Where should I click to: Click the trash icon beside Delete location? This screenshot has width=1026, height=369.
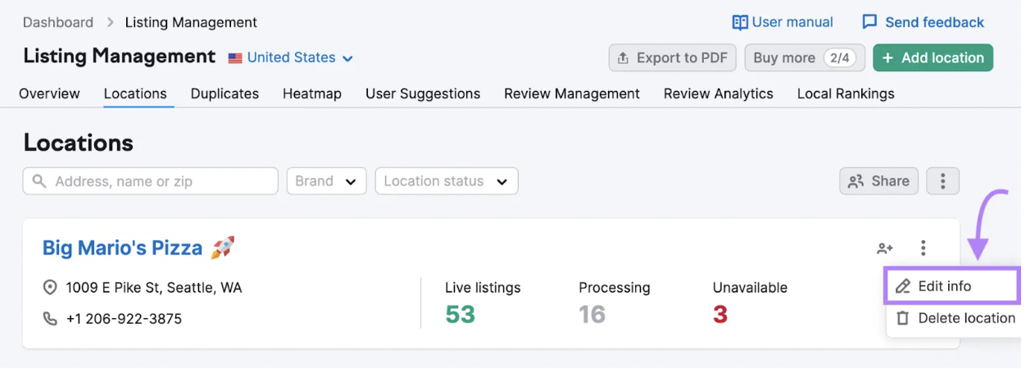(902, 318)
